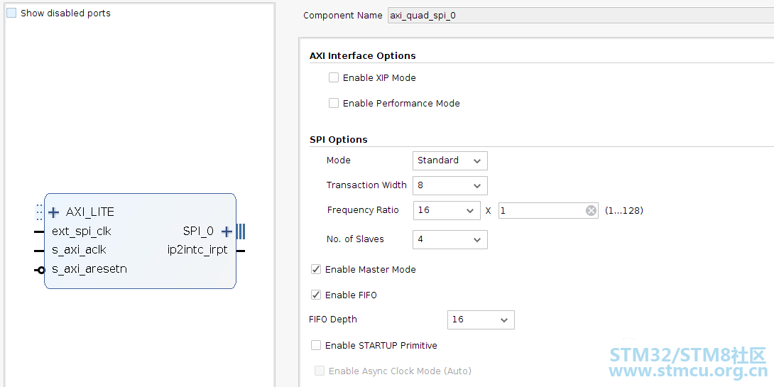Image resolution: width=774 pixels, height=387 pixels.
Task: Open the Frequency Ratio dropdown
Action: (x=446, y=210)
